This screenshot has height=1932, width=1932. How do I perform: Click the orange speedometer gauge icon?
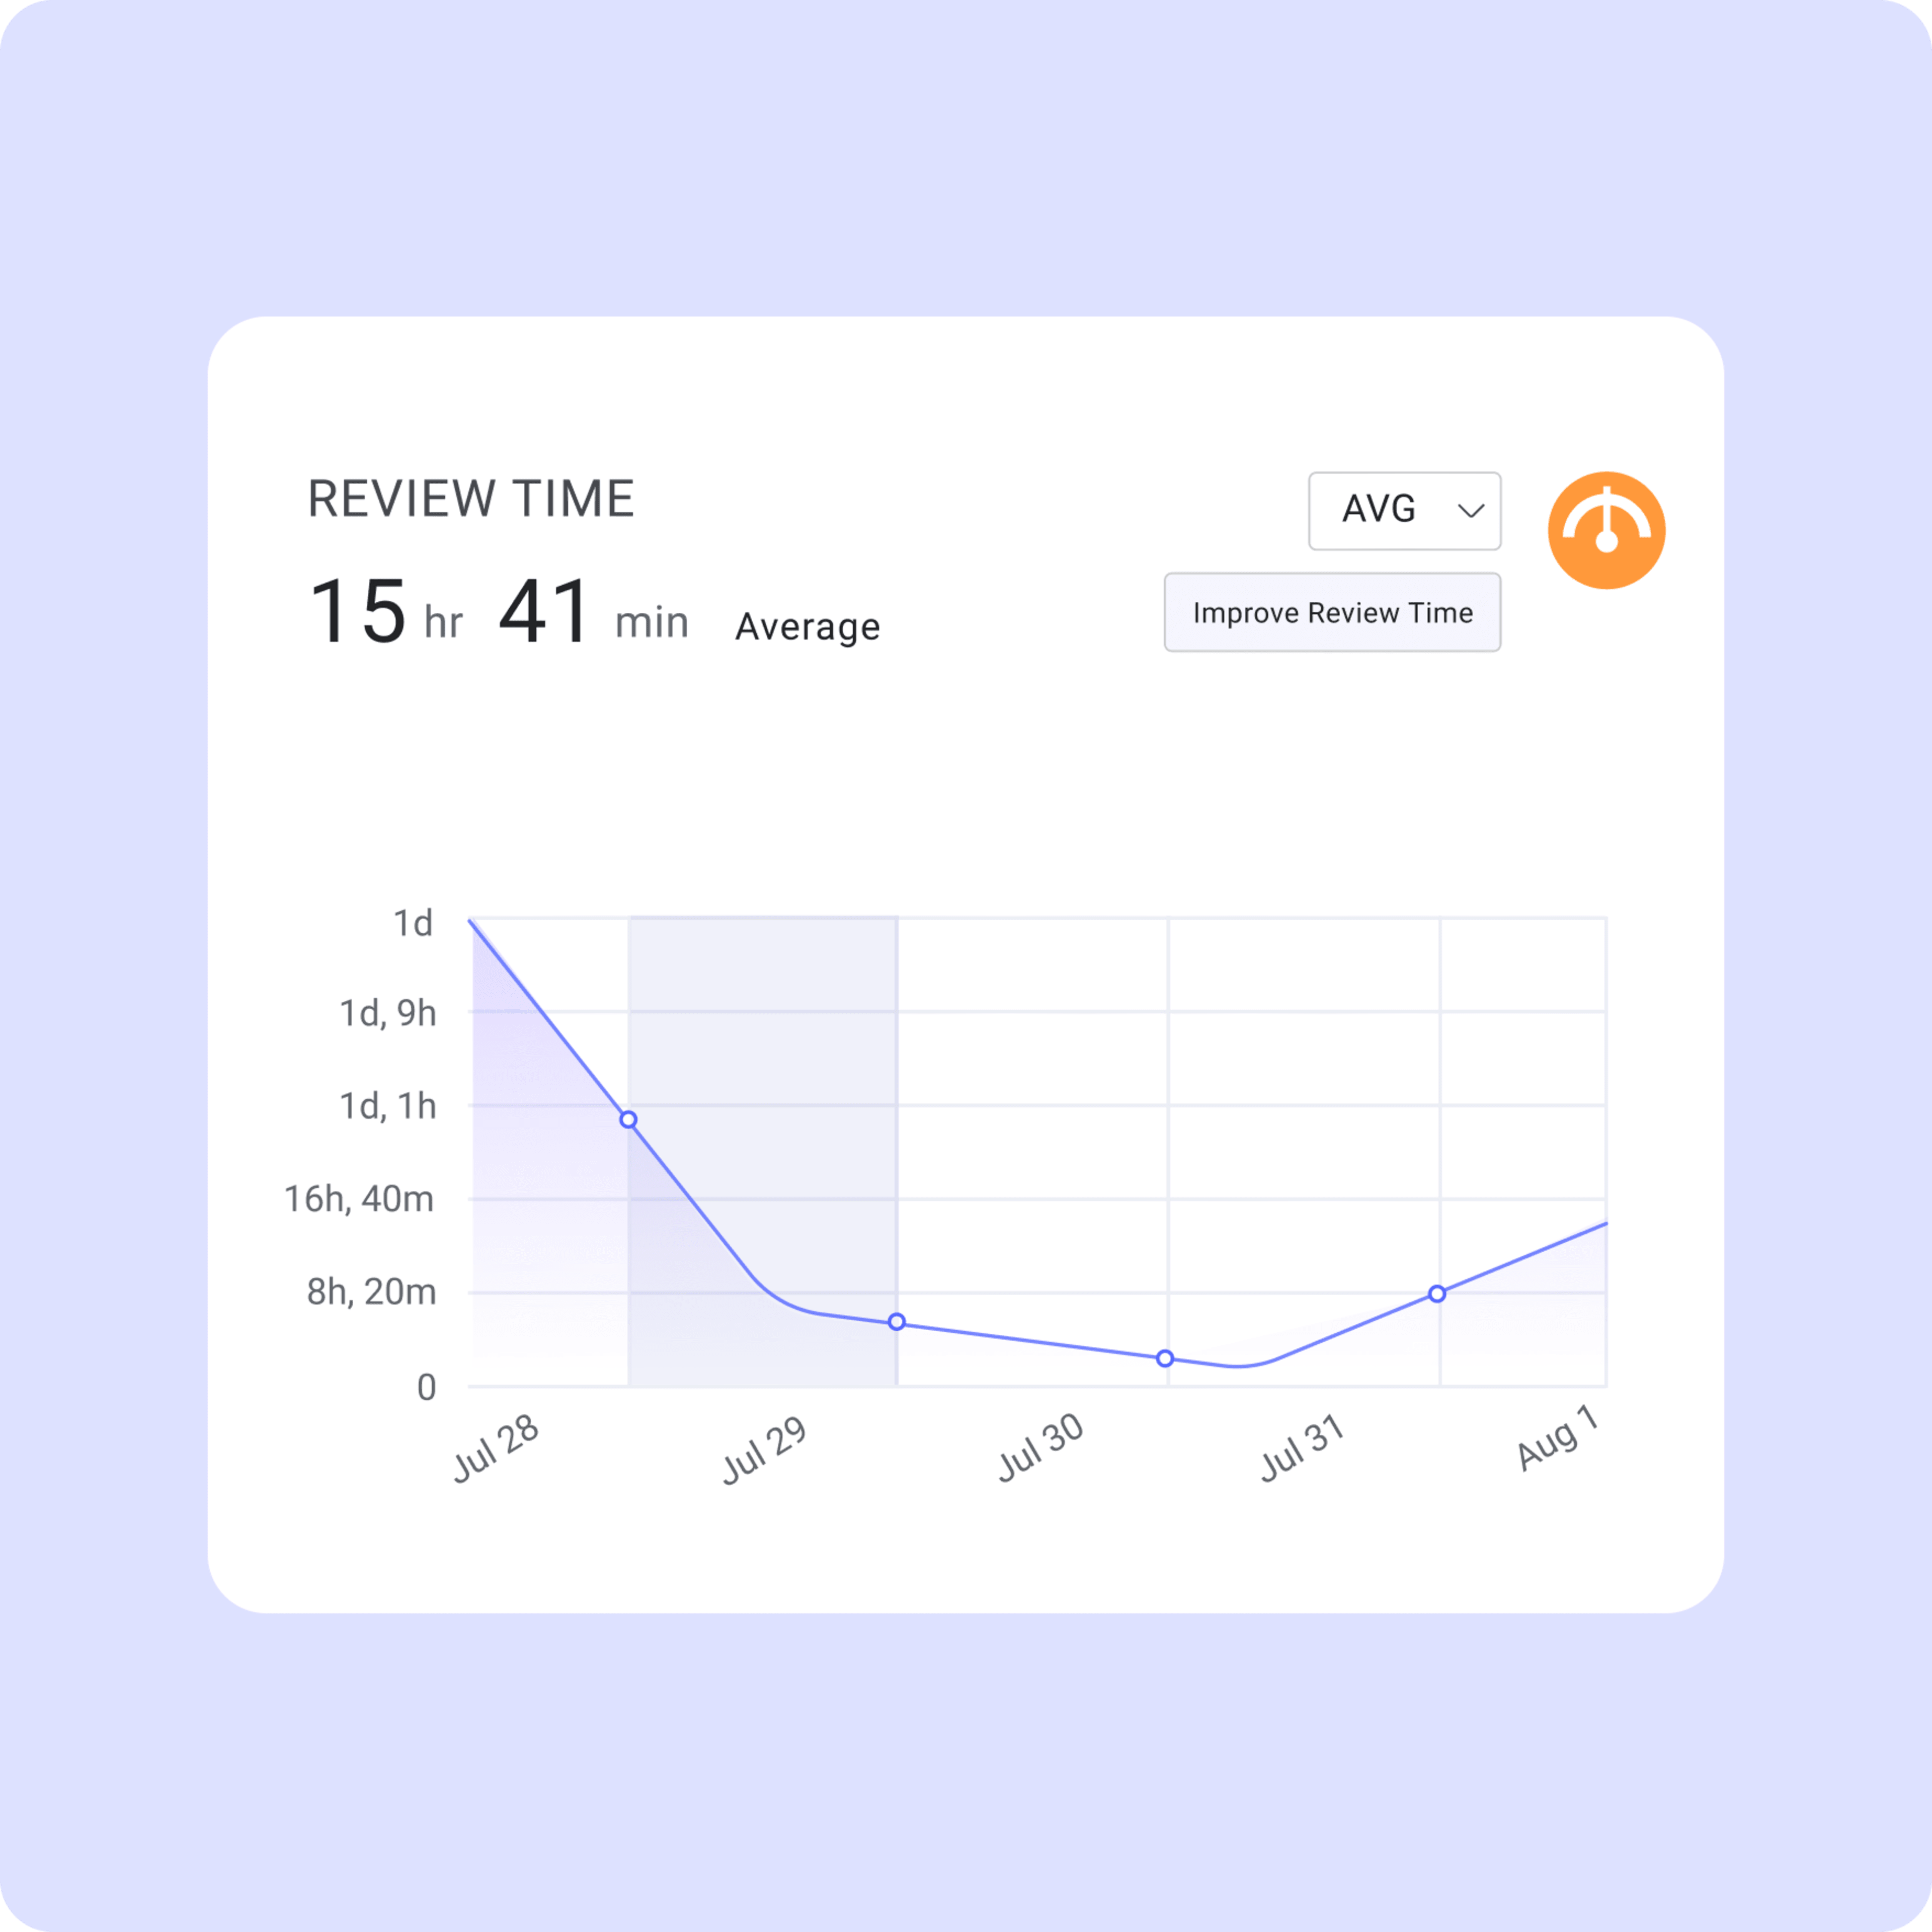(x=1606, y=530)
